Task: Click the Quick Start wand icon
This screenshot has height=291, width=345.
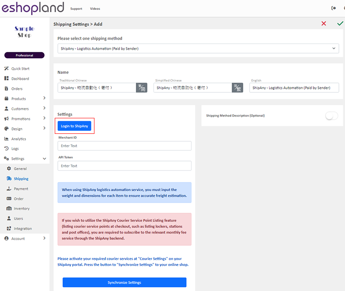Action: (6, 69)
